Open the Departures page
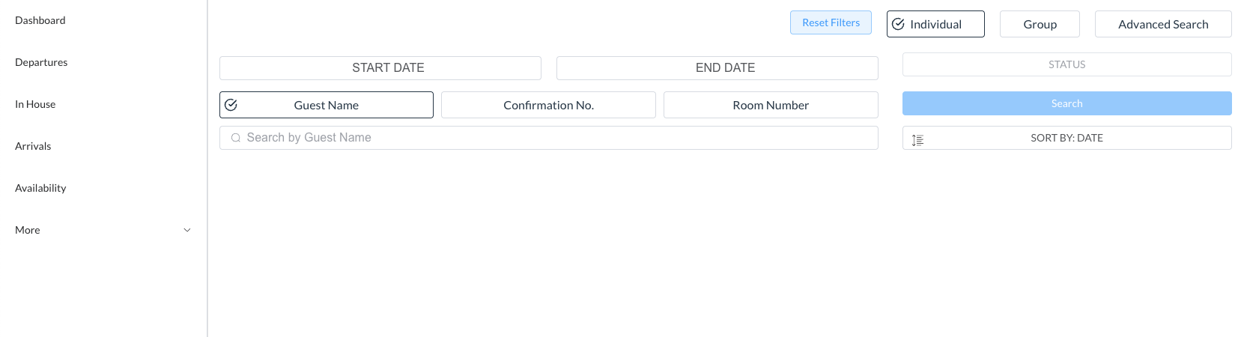Viewport: 1241px width, 337px height. (x=41, y=62)
